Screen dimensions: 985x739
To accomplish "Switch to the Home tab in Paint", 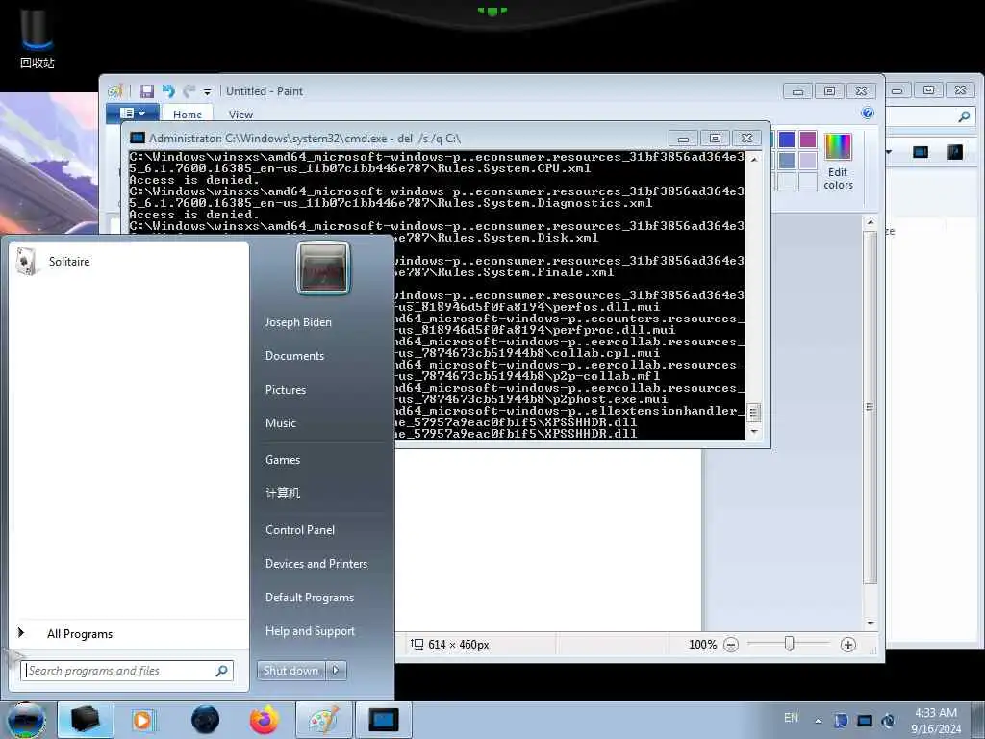I will 188,115.
